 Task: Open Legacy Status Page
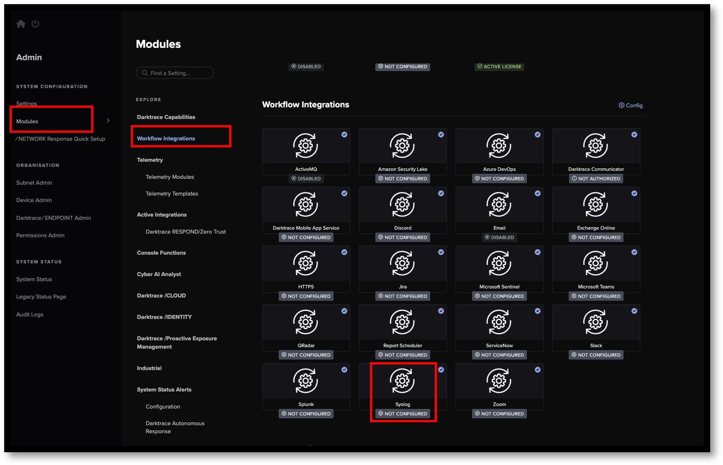coord(41,297)
